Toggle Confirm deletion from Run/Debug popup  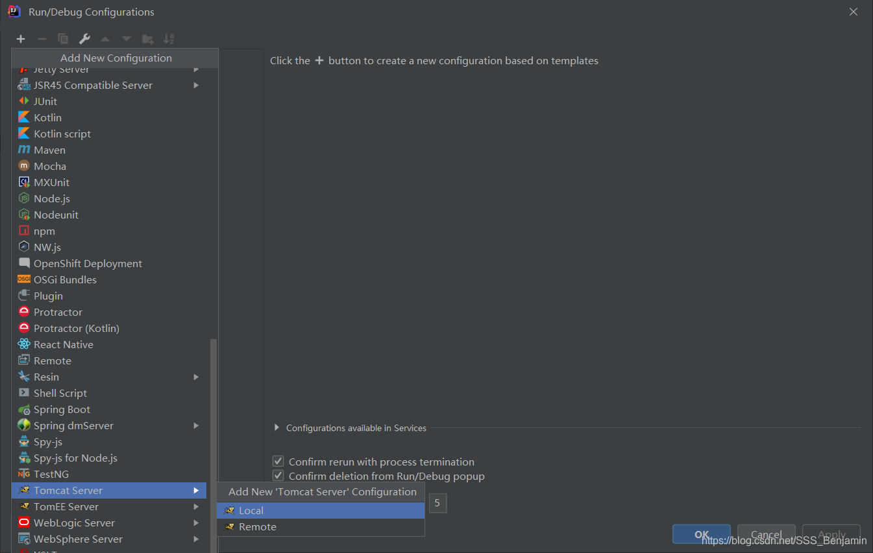pos(278,476)
